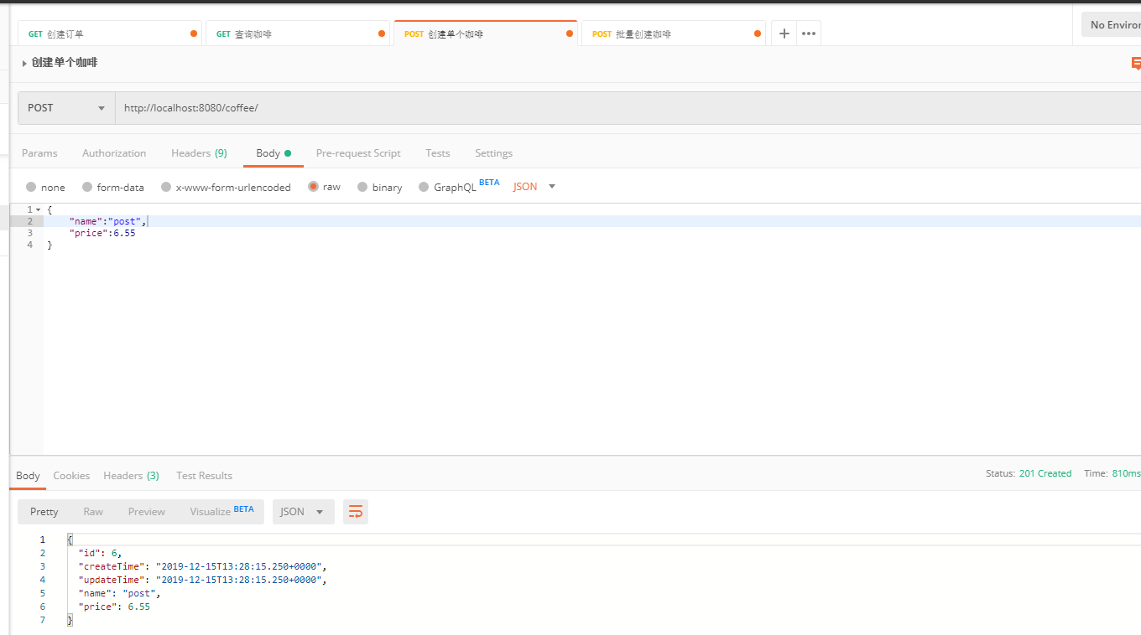The width and height of the screenshot is (1141, 635).
Task: Click response line "id": 6
Action: coord(100,553)
